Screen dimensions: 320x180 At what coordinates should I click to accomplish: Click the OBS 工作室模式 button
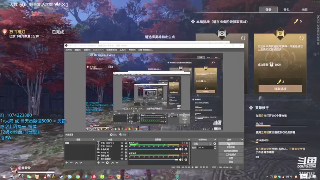click(231, 154)
